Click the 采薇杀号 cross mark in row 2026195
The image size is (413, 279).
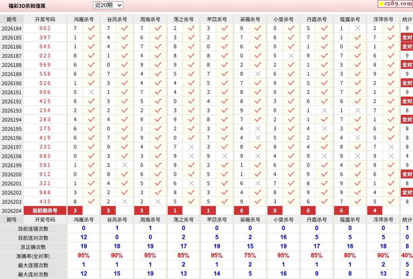tap(258, 129)
